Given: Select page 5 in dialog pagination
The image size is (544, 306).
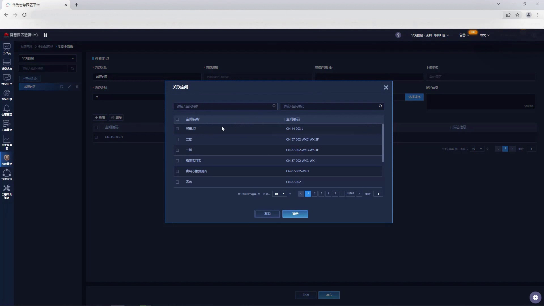Looking at the screenshot, I should click(x=335, y=194).
